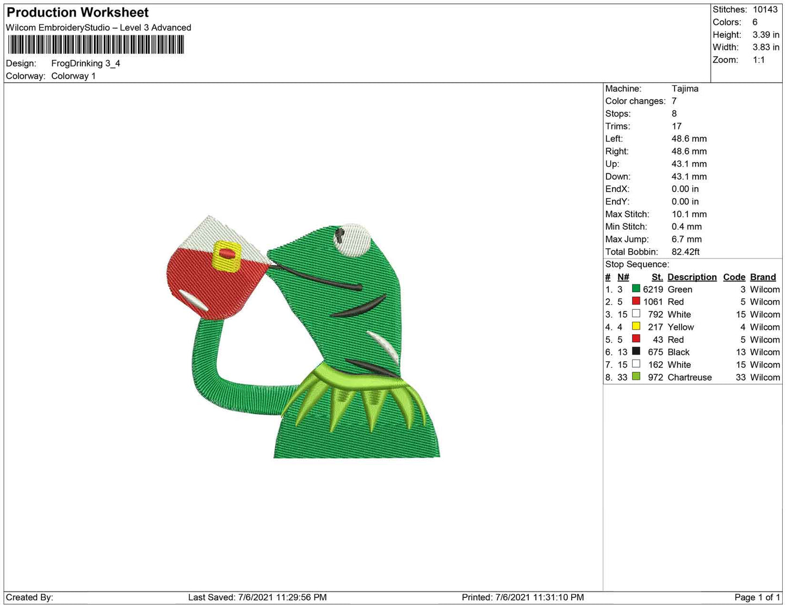Viewport: 786px width, 605px height.
Task: Click the white swatch for stop 3
Action: 635,314
